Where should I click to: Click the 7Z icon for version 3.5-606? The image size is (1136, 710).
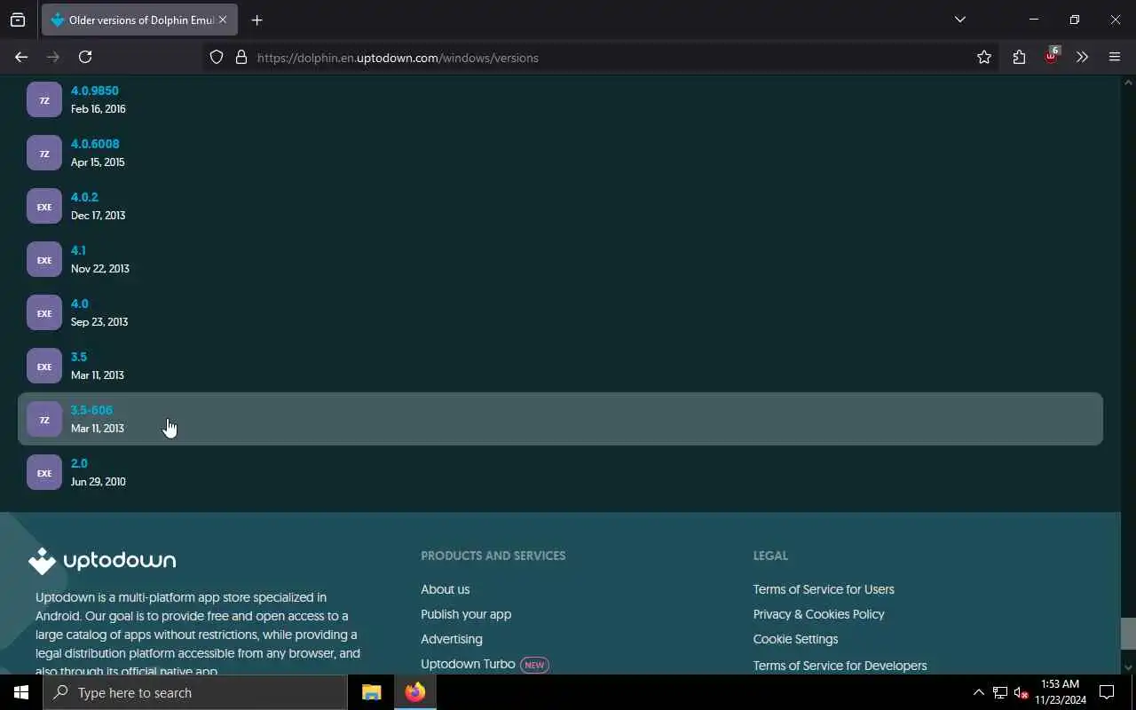(44, 420)
